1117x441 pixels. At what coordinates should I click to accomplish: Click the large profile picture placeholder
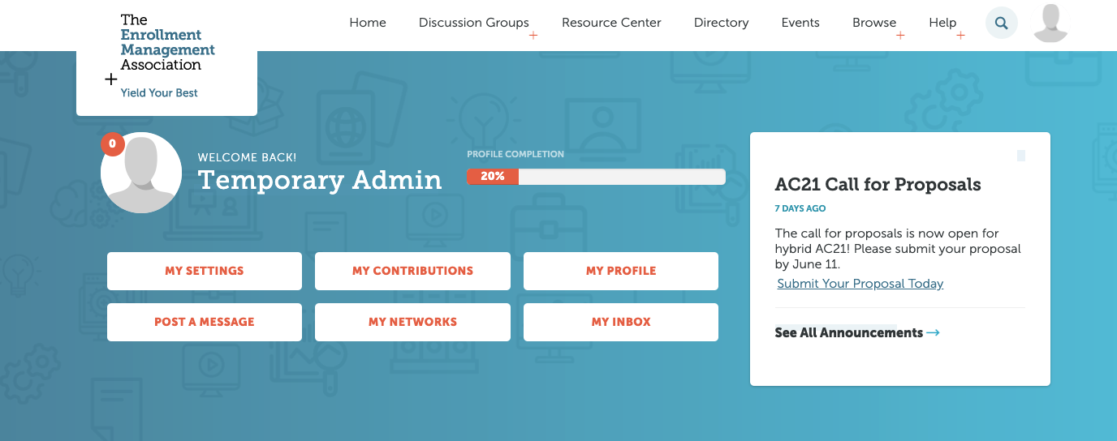141,173
